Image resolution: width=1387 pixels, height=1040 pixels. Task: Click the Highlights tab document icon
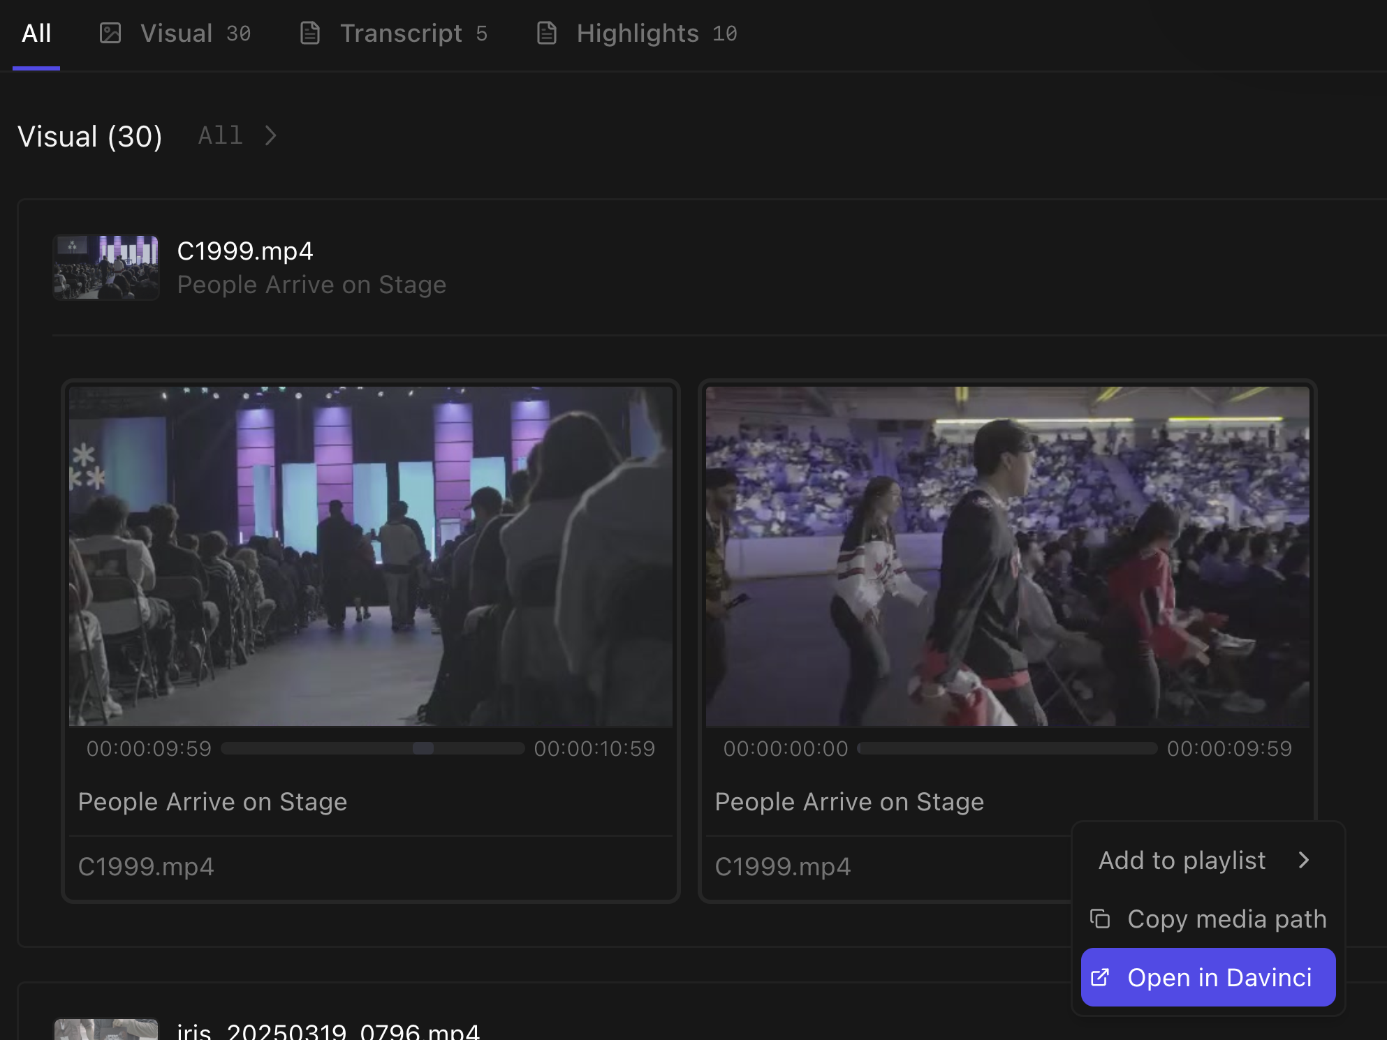546,33
